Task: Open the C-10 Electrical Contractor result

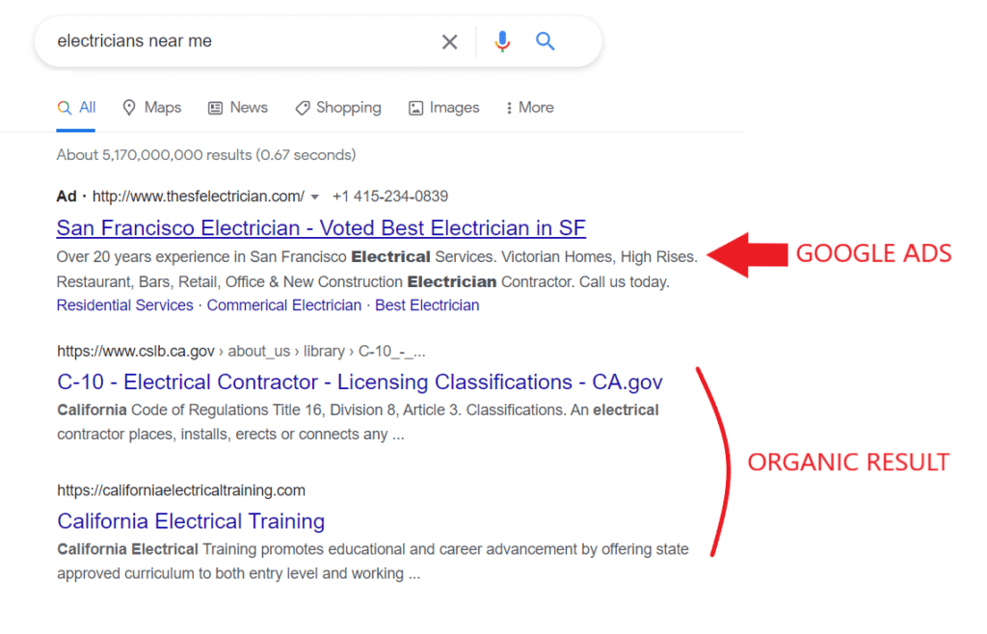Action: coord(359,382)
